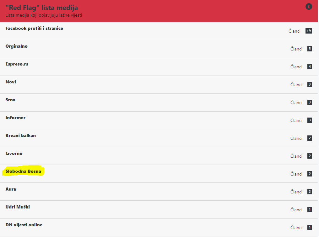Click the 4 badge for Espreso.rs
Image resolution: width=319 pixels, height=237 pixels.
(310, 66)
